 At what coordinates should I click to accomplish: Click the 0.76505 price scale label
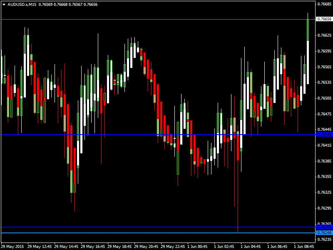(324, 98)
